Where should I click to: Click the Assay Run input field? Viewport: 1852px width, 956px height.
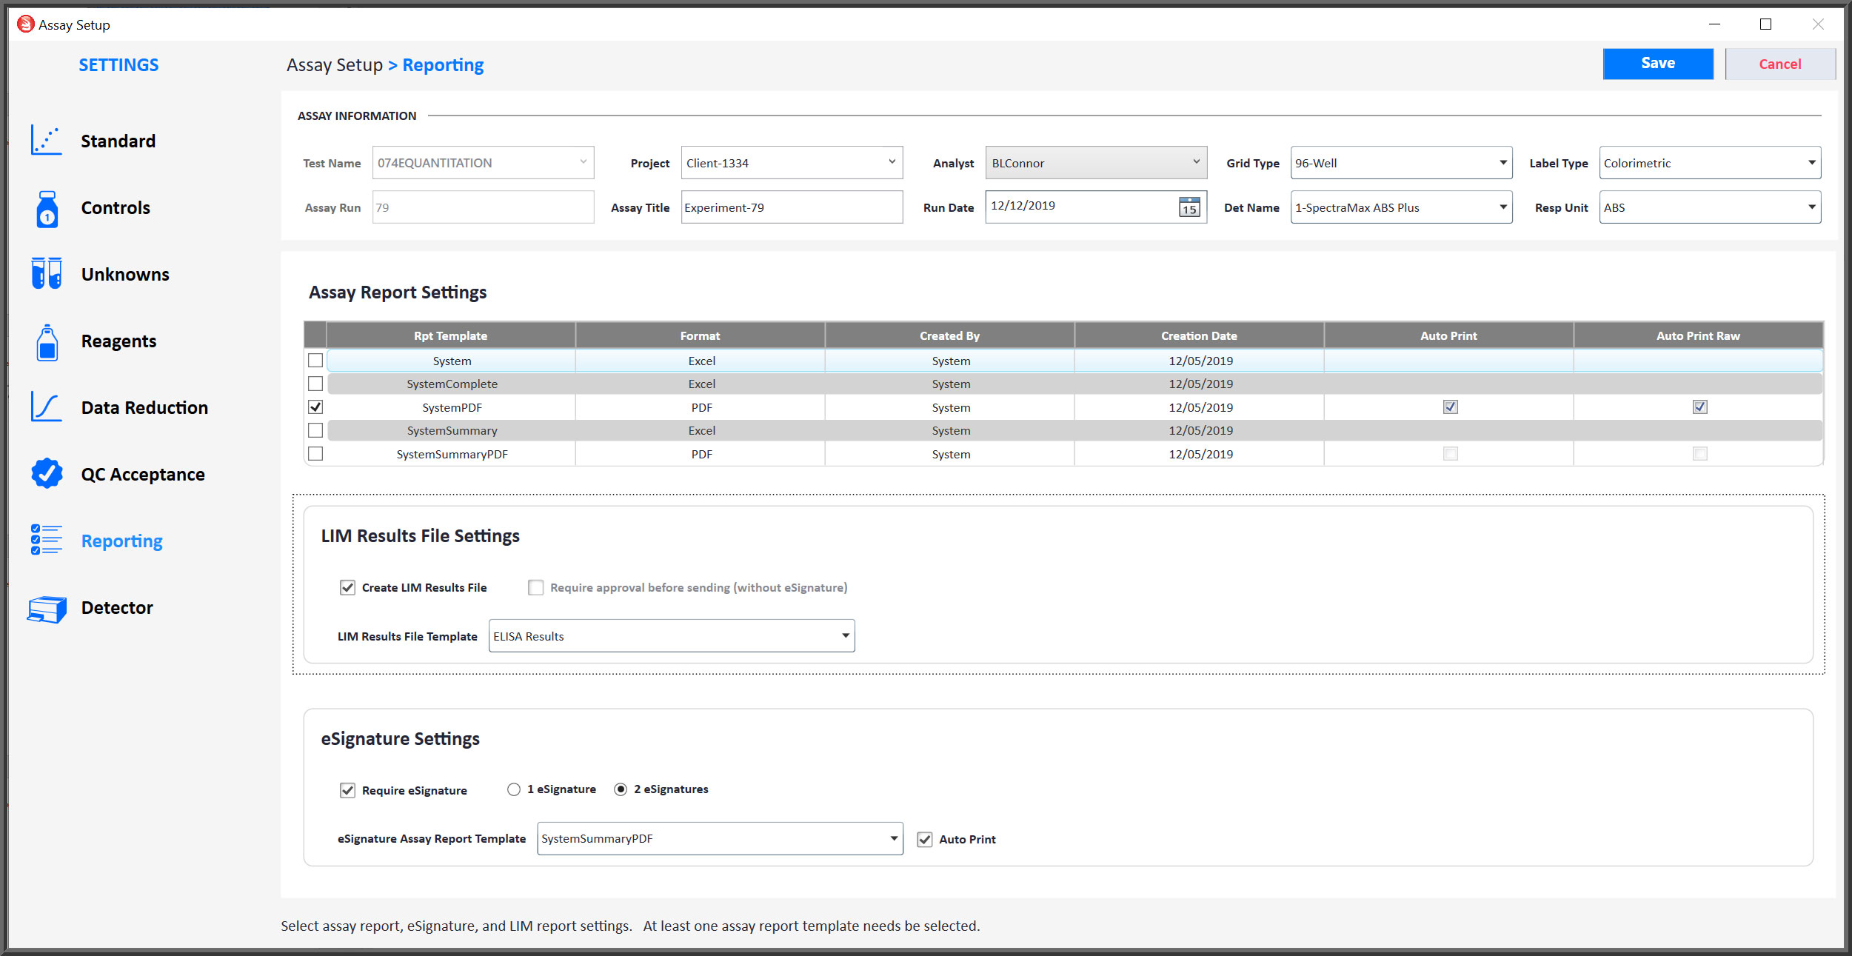click(x=483, y=207)
